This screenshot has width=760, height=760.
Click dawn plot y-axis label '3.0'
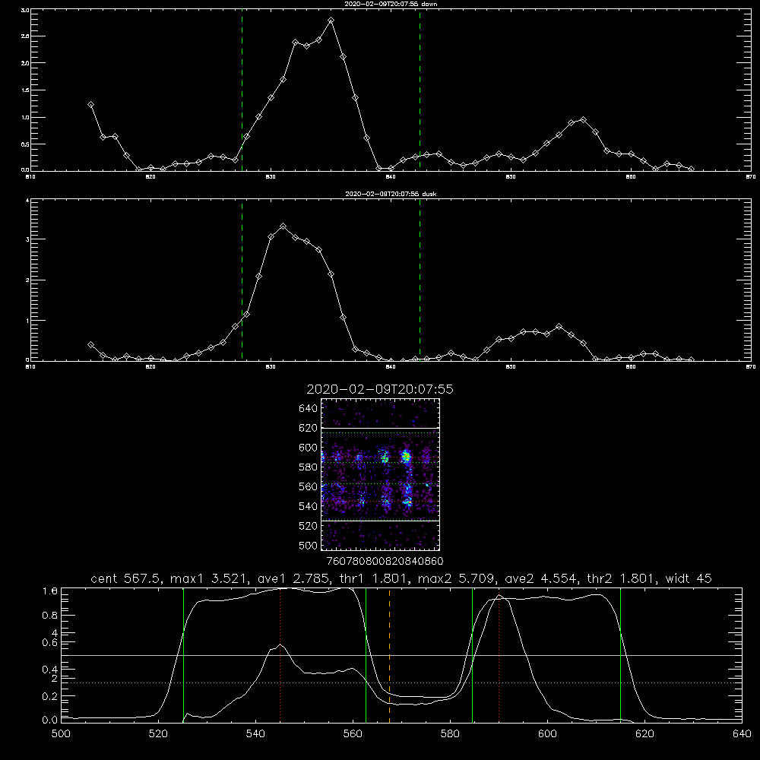(25, 10)
